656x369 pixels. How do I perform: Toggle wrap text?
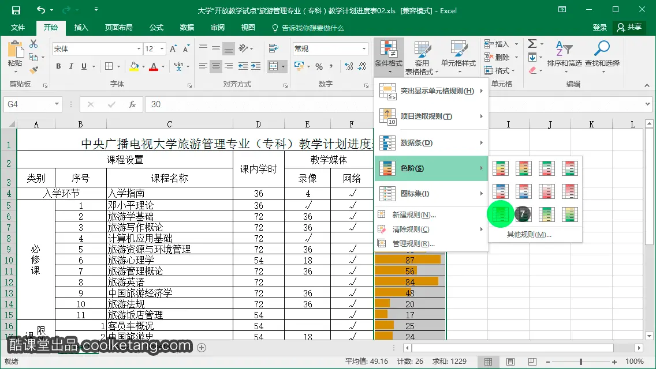pyautogui.click(x=274, y=48)
